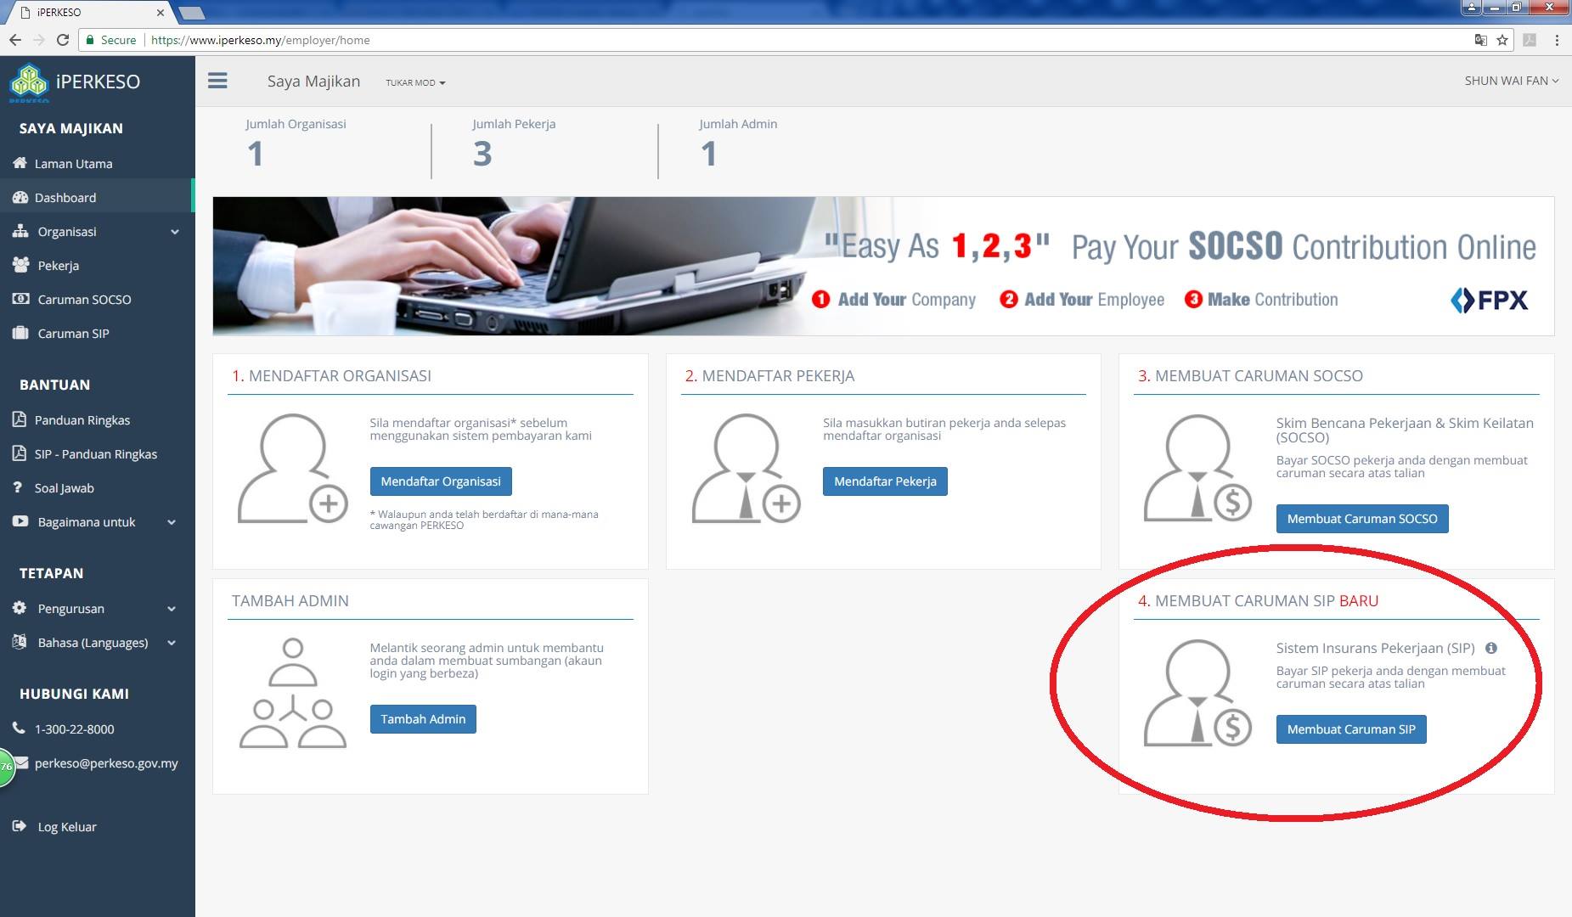Viewport: 1572px width, 917px height.
Task: Click the Pay Your SOCSO Contribution banner
Action: tap(883, 266)
